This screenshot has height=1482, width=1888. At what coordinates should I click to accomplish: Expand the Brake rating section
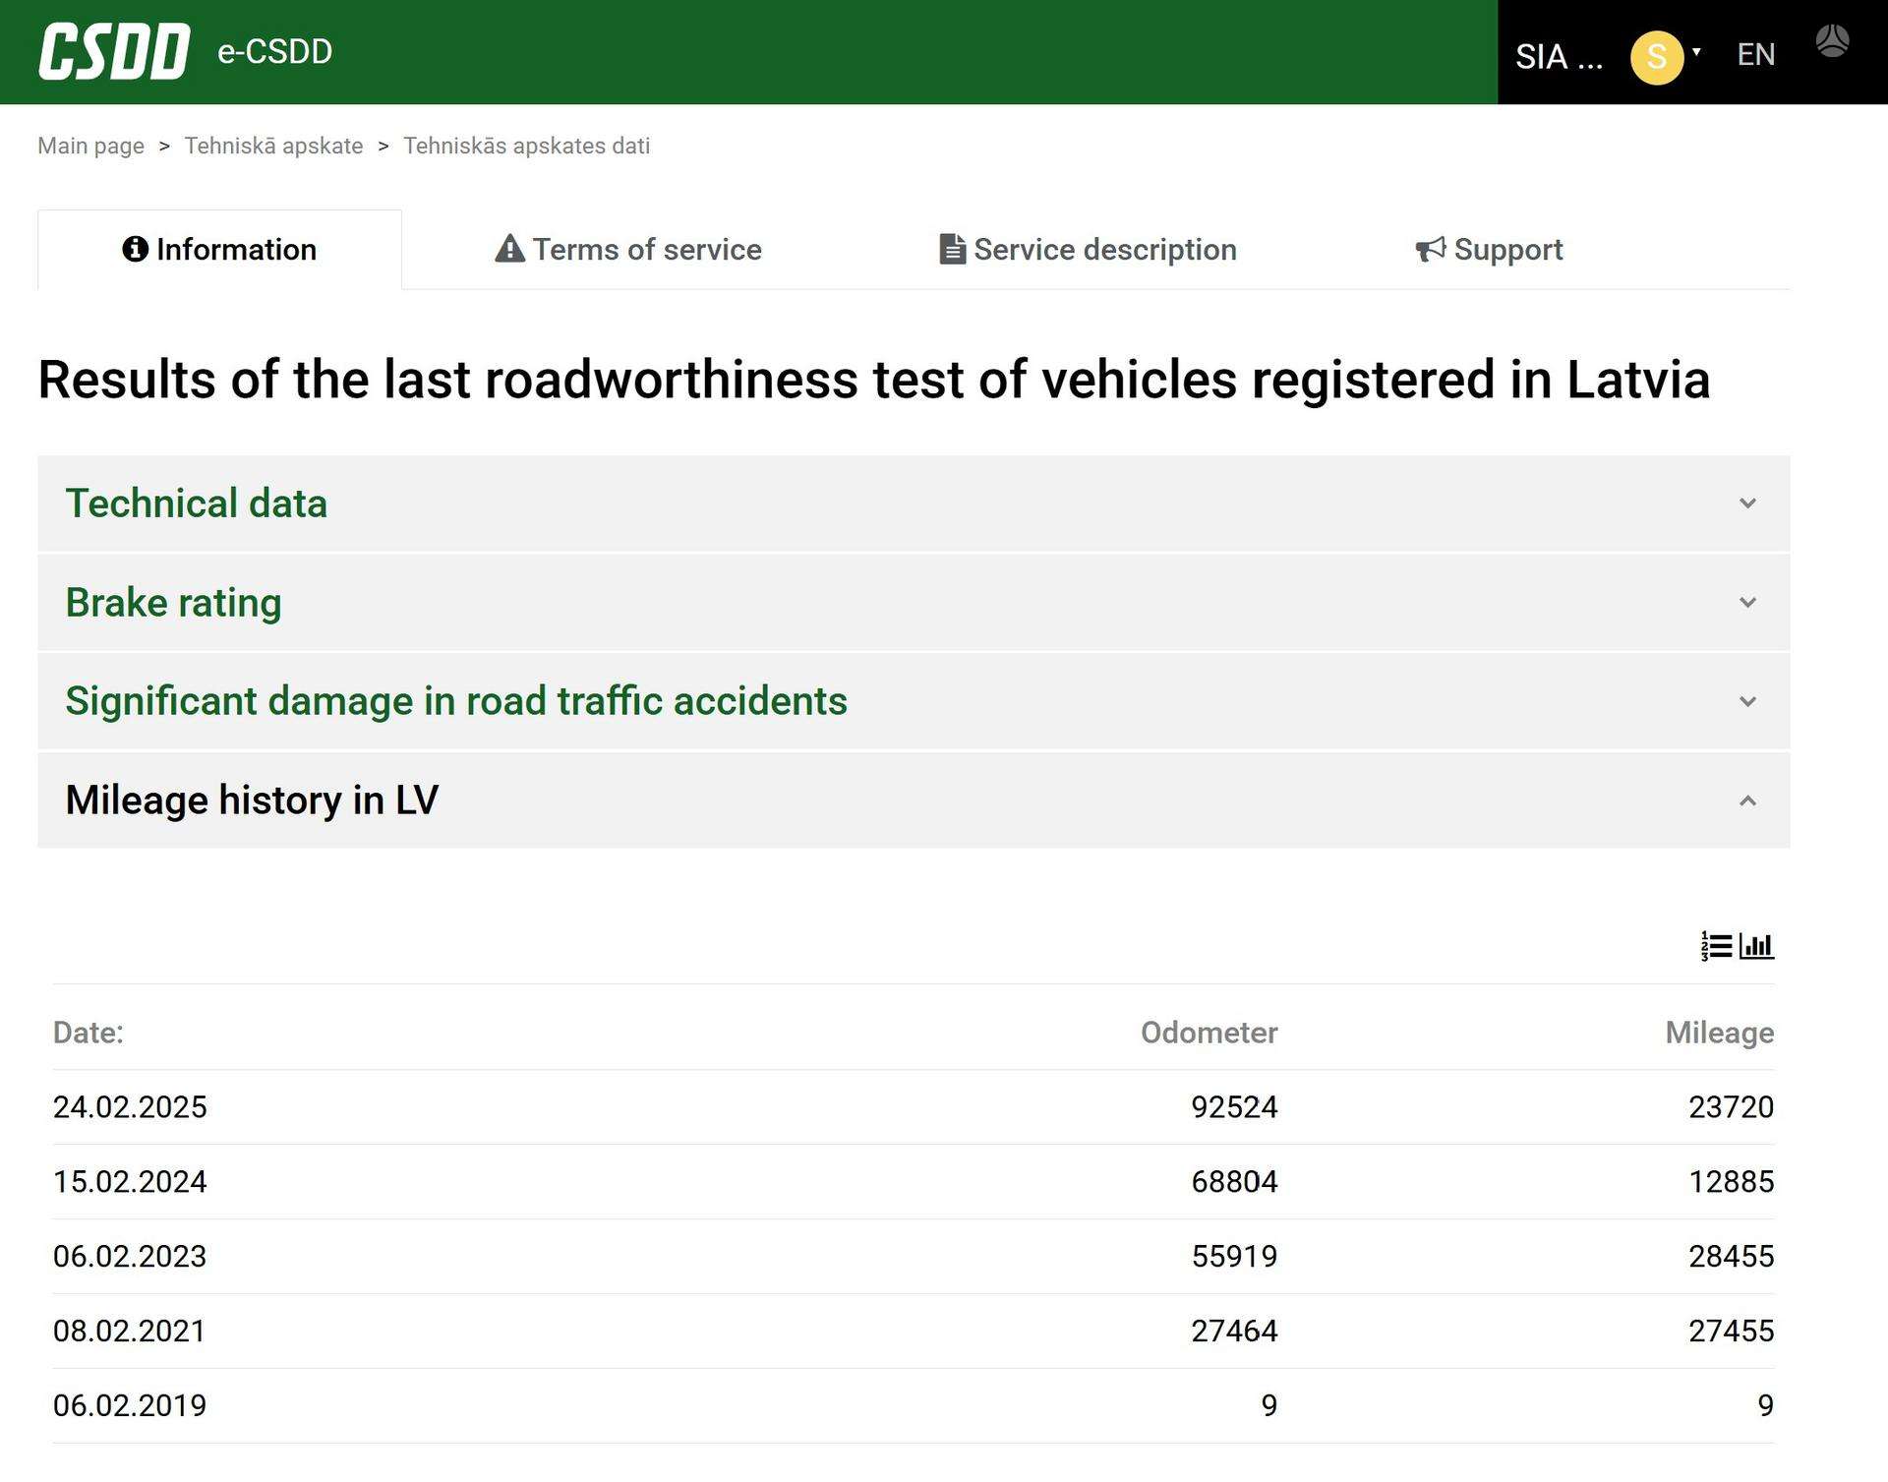914,602
